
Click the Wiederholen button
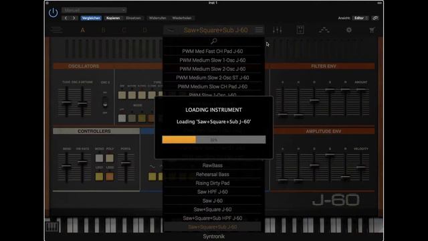[182, 18]
